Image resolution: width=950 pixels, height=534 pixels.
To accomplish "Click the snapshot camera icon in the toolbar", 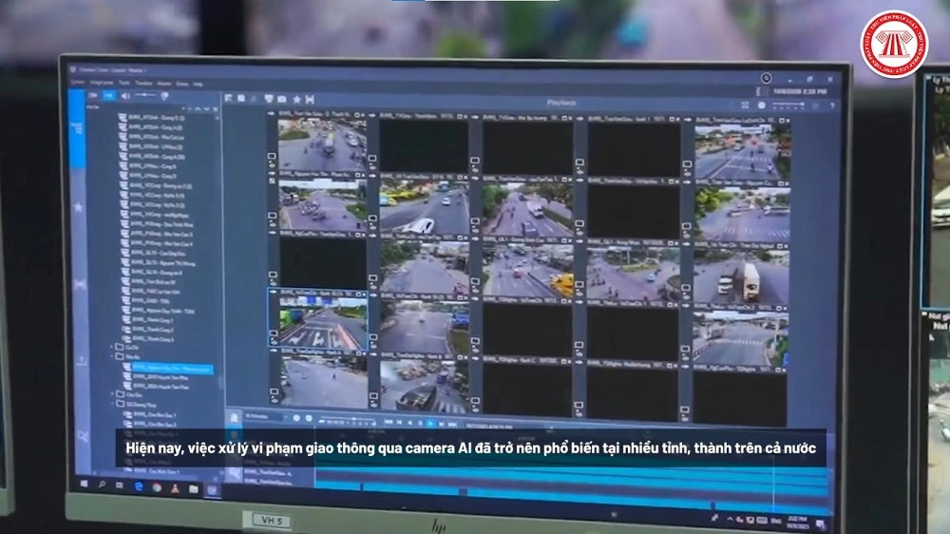I will coord(282,99).
